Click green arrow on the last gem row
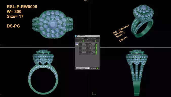This screenshot has width=171, height=97. (96, 54)
